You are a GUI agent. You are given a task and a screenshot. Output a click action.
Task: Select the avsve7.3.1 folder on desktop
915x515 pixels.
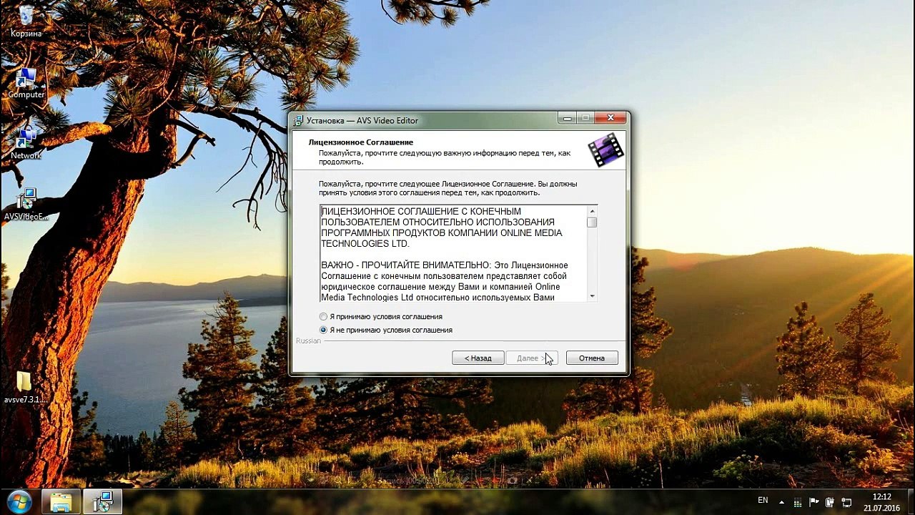[25, 388]
